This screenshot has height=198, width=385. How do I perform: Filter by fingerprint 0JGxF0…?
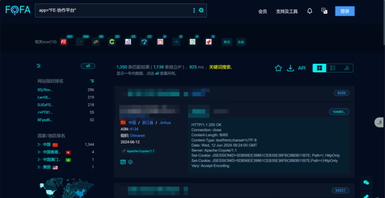point(45,105)
